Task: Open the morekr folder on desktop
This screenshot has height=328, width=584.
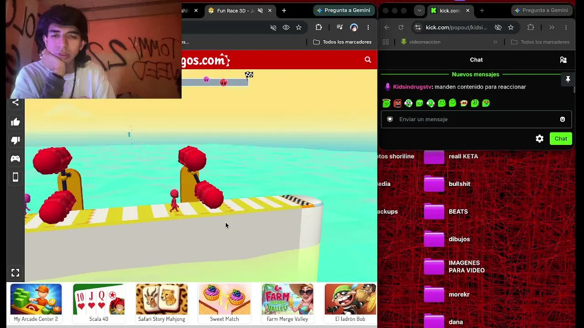Action: pos(434,295)
